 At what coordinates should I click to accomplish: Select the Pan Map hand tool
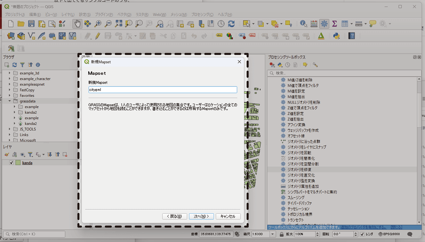pyautogui.click(x=77, y=24)
